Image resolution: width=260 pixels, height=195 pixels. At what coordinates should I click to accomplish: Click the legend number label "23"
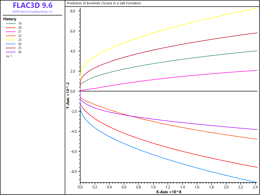pos(20,40)
